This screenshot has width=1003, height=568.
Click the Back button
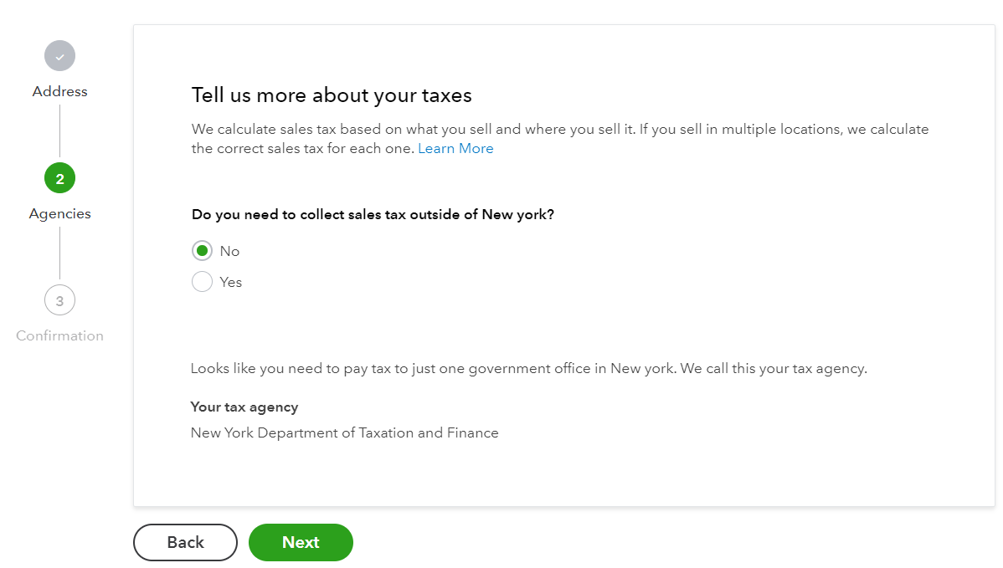click(x=186, y=542)
